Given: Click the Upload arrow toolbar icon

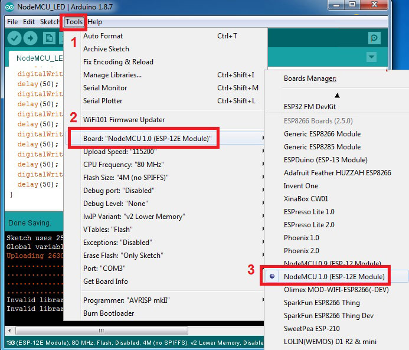Looking at the screenshot, I should (x=30, y=38).
